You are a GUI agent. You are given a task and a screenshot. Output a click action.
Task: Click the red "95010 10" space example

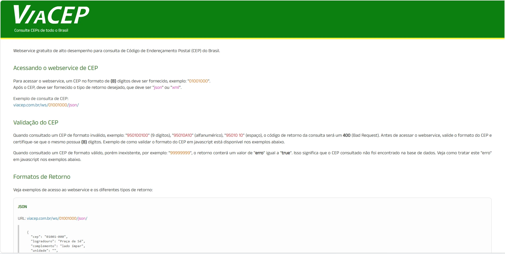point(234,135)
